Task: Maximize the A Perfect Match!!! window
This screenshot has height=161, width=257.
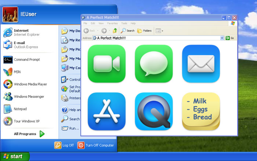Action: coord(229,18)
